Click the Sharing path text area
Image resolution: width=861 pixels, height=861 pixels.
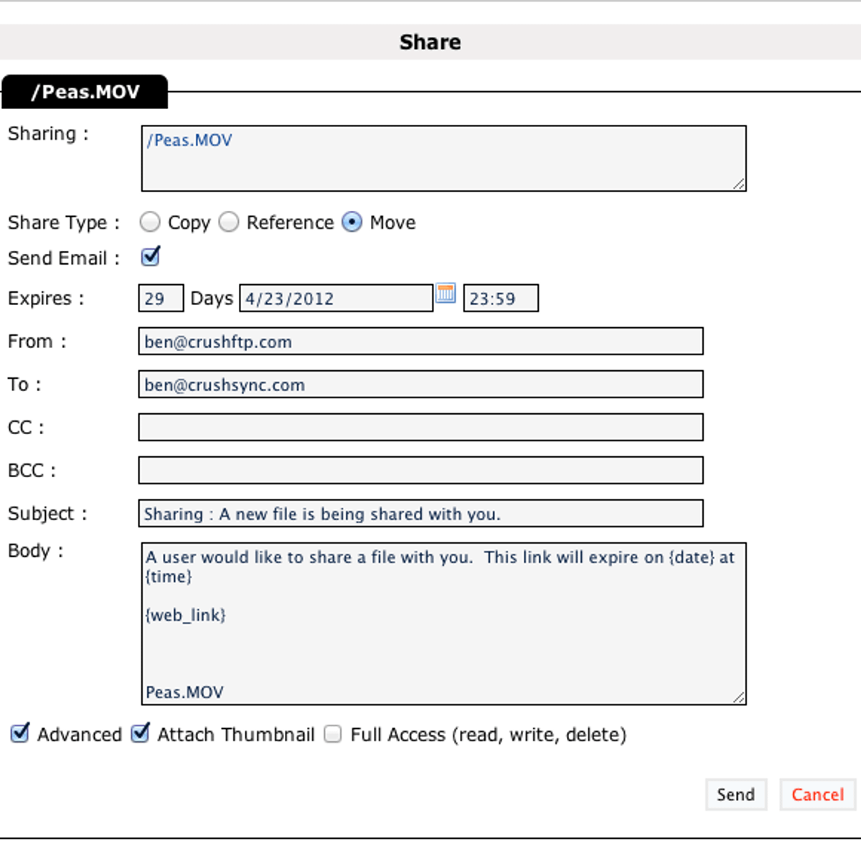[x=443, y=159]
